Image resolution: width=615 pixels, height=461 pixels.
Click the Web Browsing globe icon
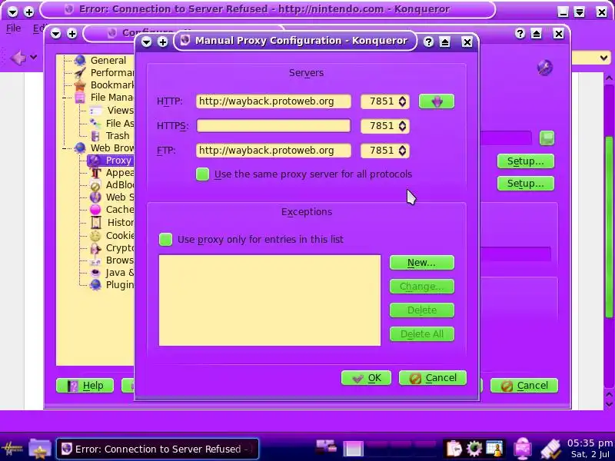[x=80, y=148]
